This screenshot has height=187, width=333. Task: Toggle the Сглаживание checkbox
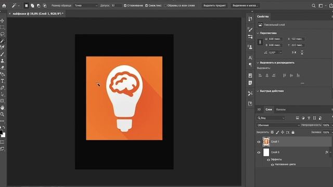click(125, 6)
